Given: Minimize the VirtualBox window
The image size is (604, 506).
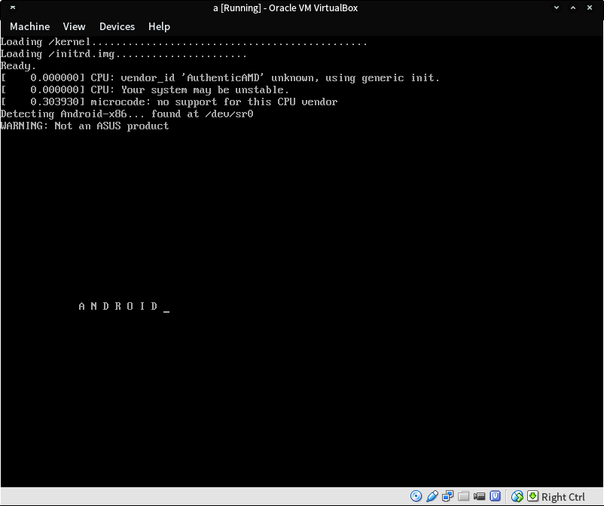Looking at the screenshot, I should click(557, 8).
